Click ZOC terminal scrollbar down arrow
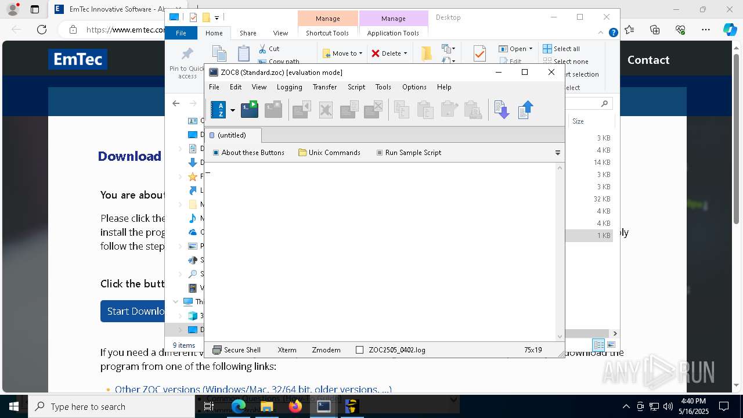This screenshot has height=418, width=743. 560,336
